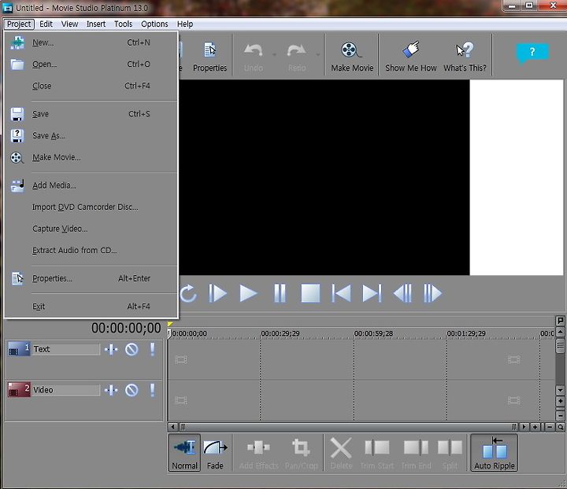The height and width of the screenshot is (489, 567).
Task: Click the Pan/Crop tool
Action: 301,454
